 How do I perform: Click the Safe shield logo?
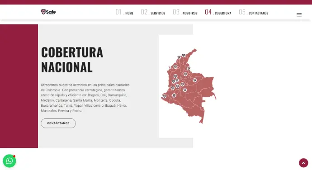[48, 12]
